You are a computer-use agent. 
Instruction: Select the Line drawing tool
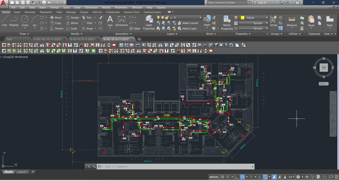(x=4, y=20)
